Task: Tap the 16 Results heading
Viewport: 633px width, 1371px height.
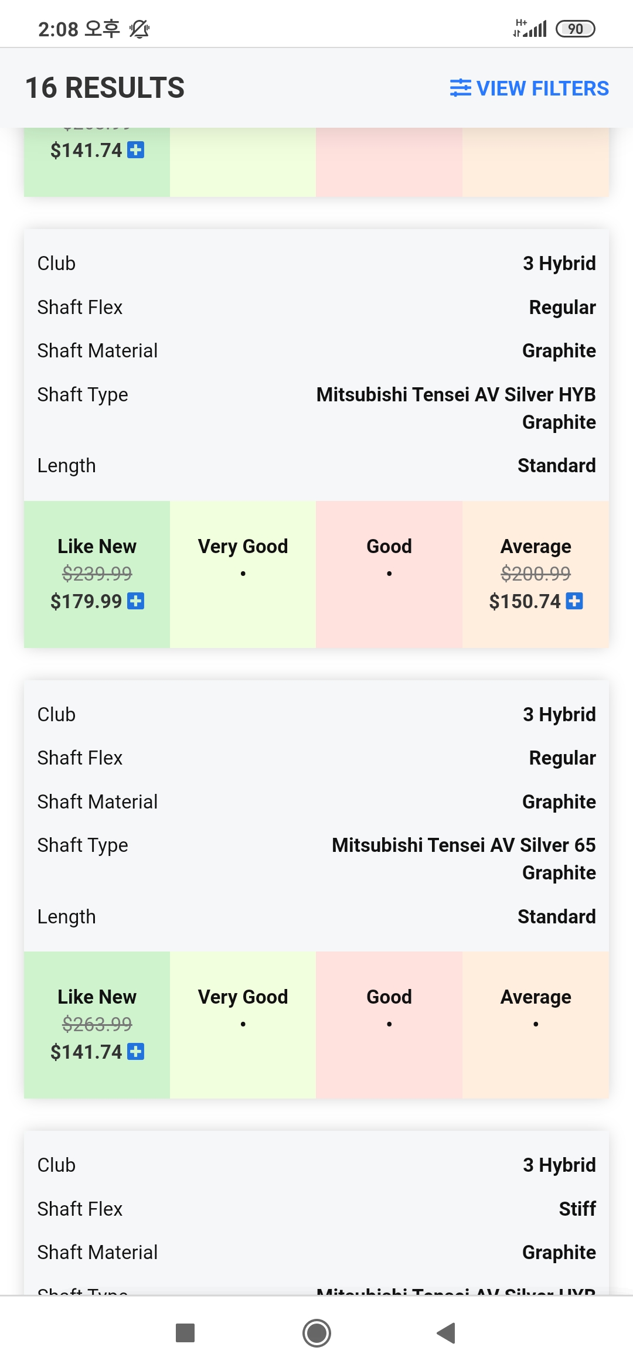Action: 105,88
